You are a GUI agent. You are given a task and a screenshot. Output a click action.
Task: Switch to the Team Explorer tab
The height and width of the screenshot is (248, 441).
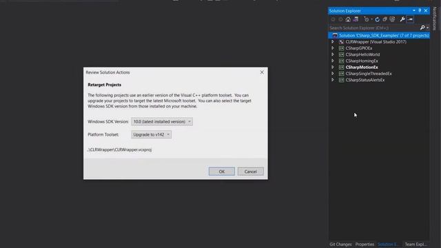point(416,245)
